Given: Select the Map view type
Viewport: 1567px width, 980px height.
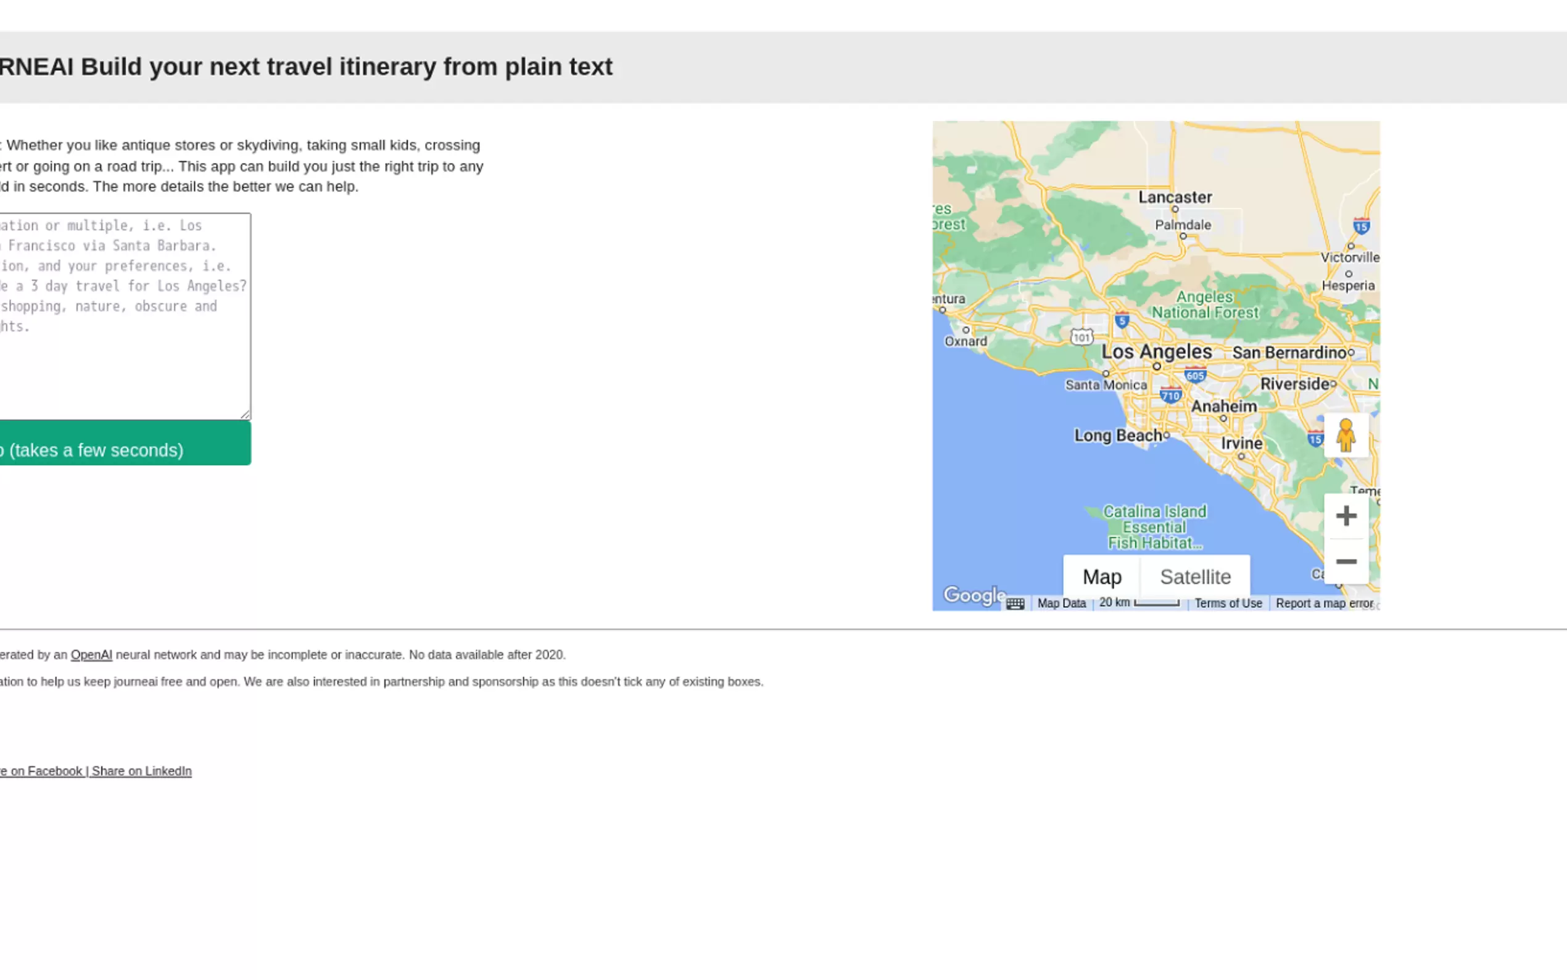Looking at the screenshot, I should click(1101, 576).
